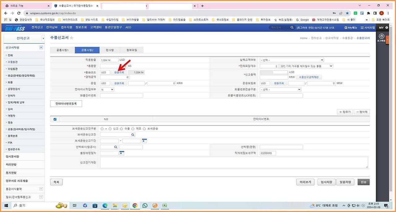Click the 행삭제 button

pyautogui.click(x=362, y=112)
